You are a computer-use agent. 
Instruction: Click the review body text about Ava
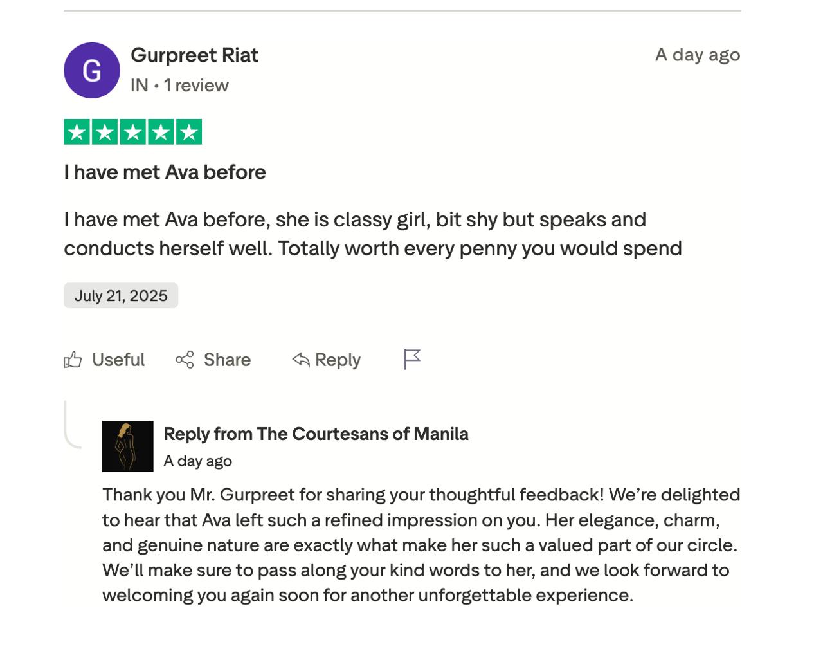(x=373, y=234)
